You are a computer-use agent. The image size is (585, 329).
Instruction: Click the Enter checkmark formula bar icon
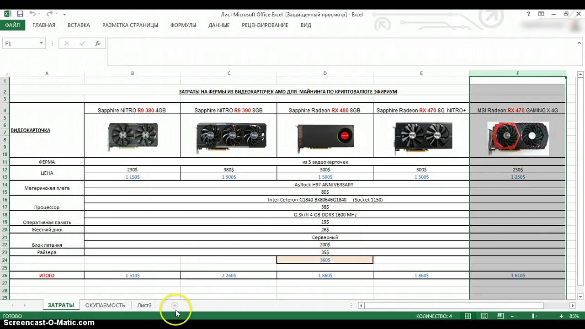point(82,43)
